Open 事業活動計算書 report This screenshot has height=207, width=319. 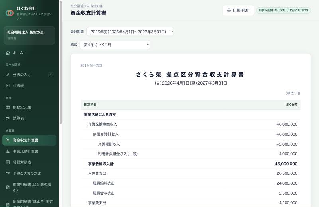[x=29, y=151]
